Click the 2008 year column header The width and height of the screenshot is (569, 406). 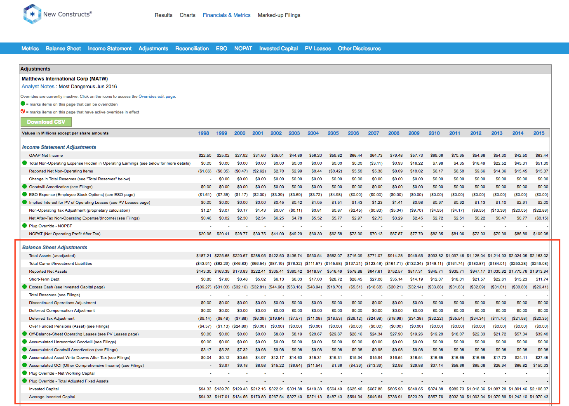click(394, 133)
